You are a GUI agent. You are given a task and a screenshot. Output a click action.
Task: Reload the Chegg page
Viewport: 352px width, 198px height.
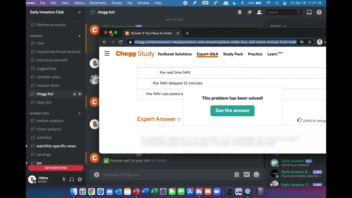tap(120, 42)
